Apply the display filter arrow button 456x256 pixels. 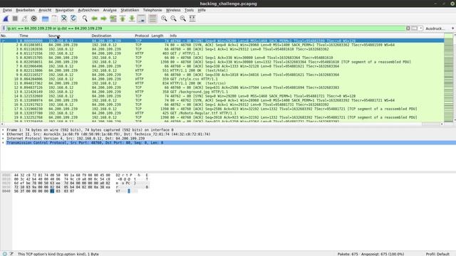[x=415, y=28]
